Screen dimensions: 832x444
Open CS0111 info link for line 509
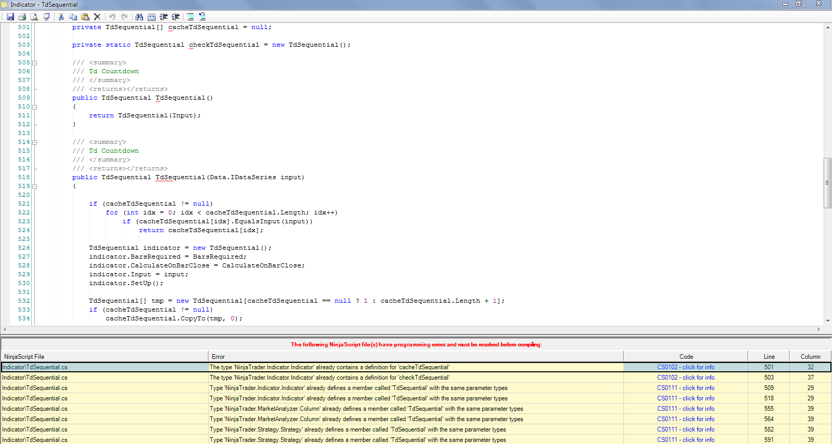pos(685,388)
